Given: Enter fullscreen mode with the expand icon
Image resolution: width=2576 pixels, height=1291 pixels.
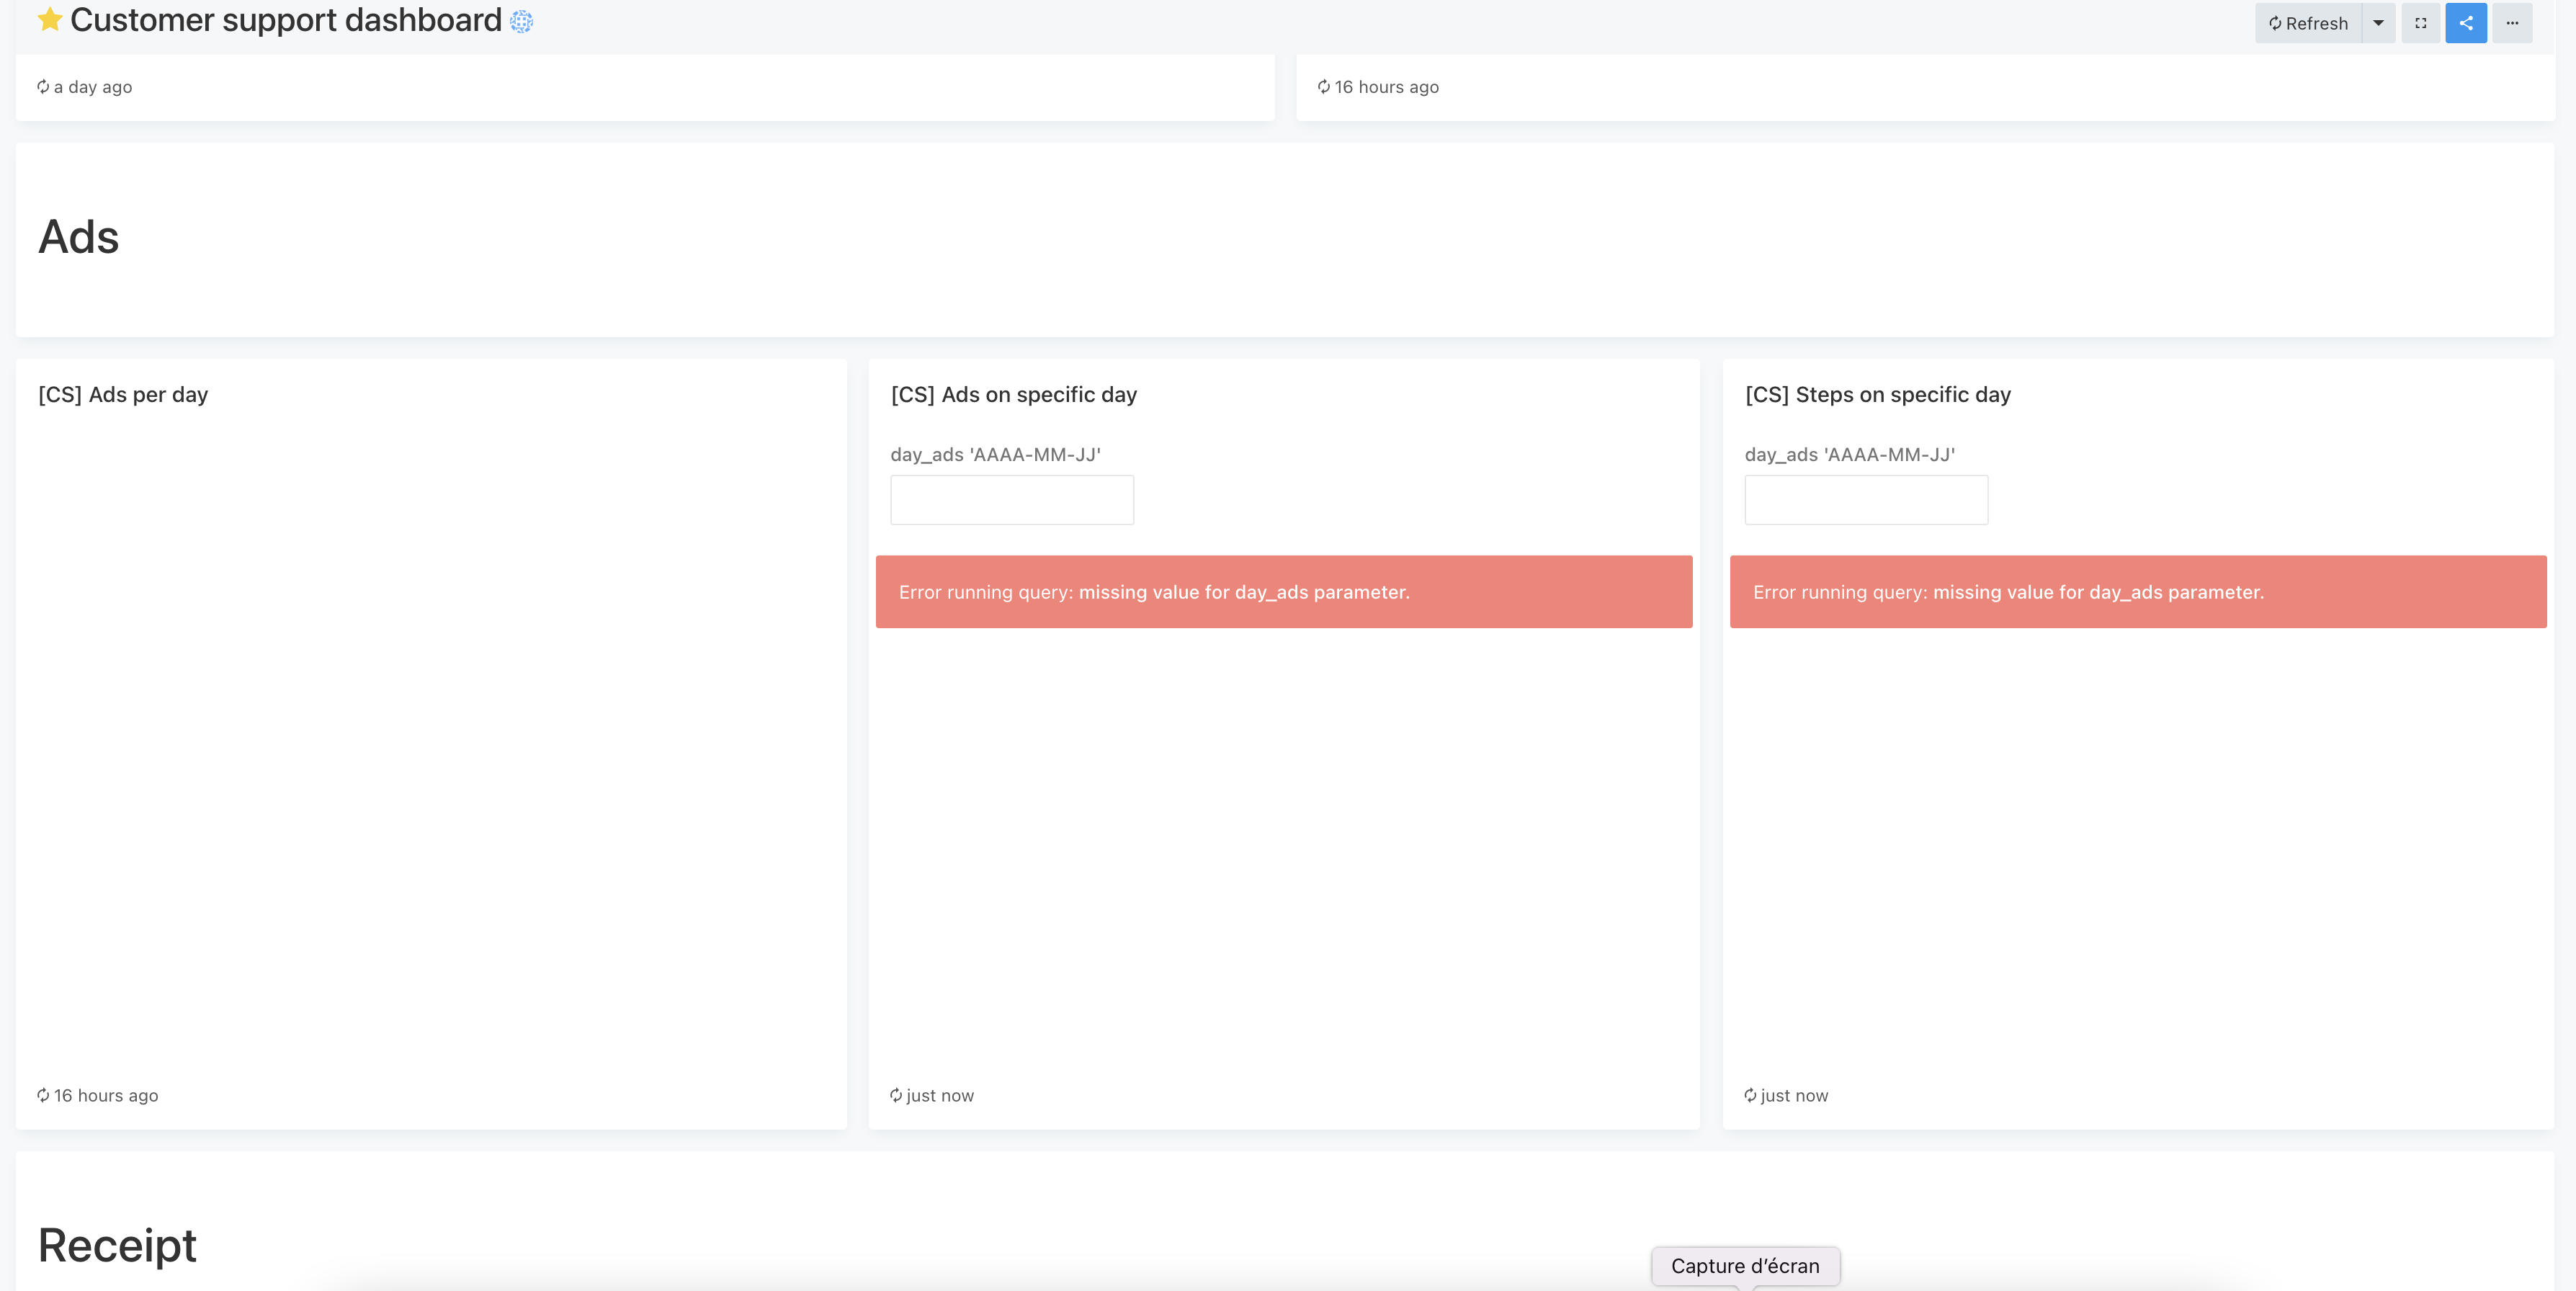Looking at the screenshot, I should pos(2421,23).
